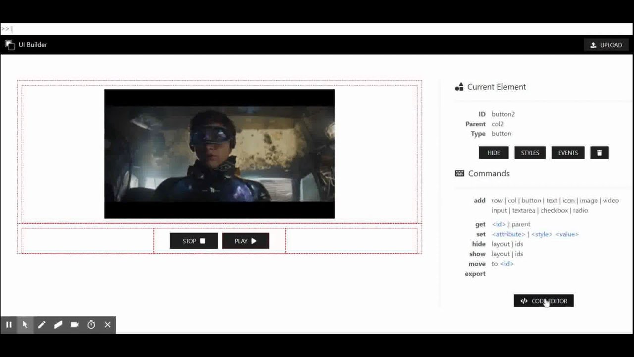Select the pointer tool in the recorder toolbar

point(25,325)
